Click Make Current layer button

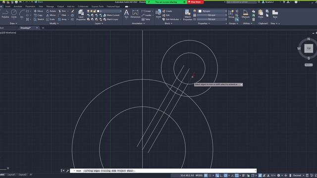[111, 15]
